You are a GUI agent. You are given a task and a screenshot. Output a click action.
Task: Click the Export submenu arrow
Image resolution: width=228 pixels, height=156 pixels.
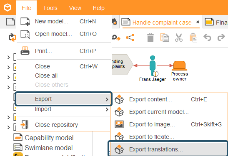pos(107,100)
